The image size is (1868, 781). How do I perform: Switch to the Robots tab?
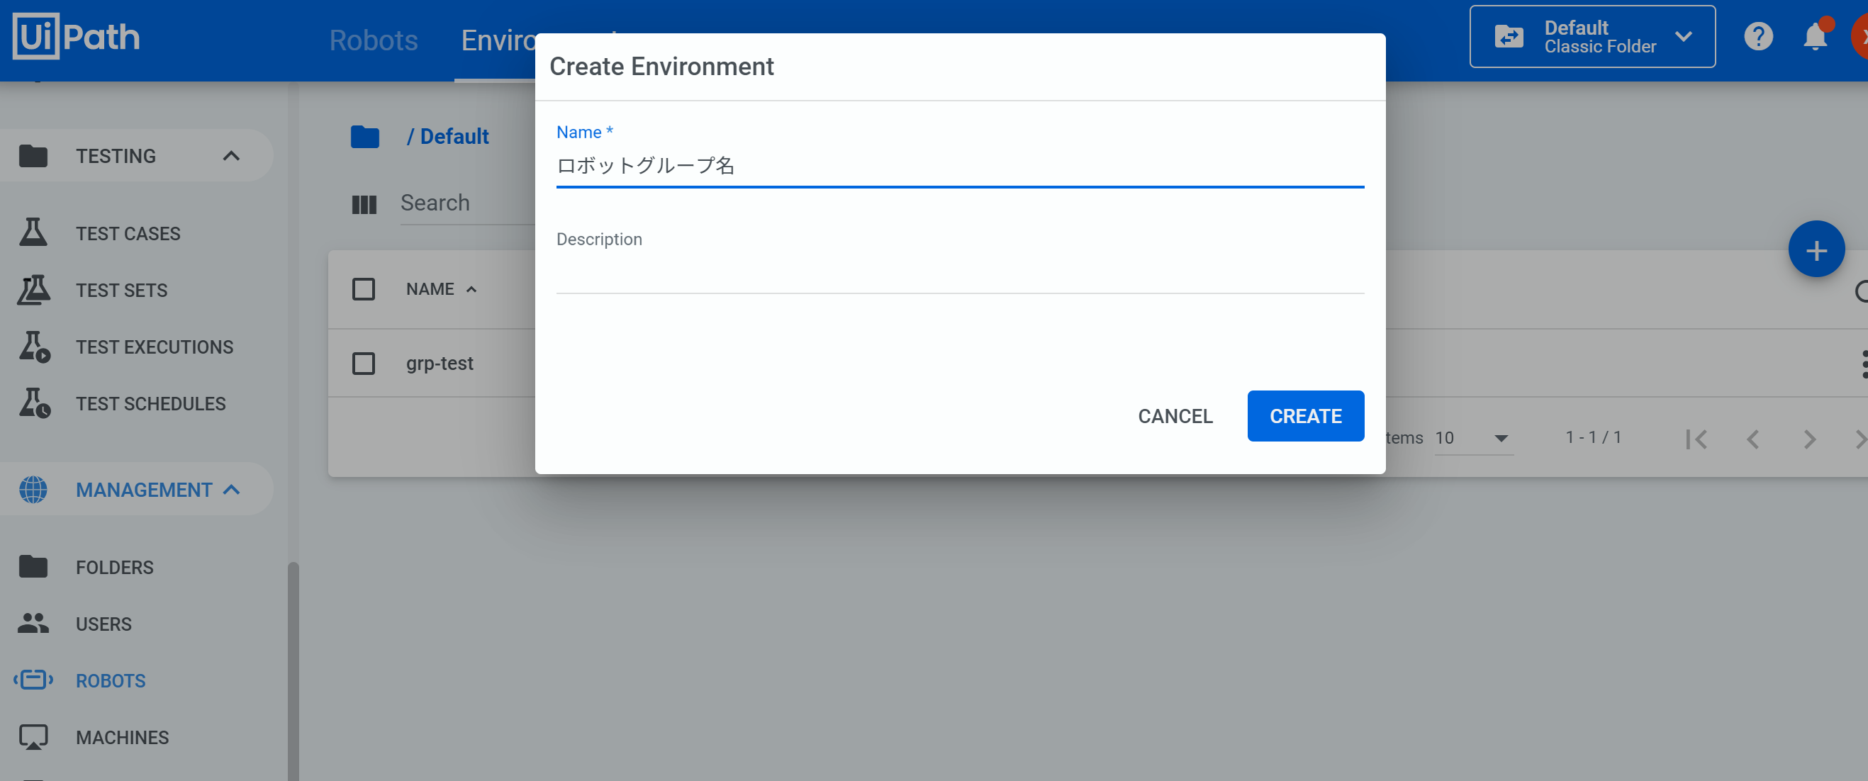pyautogui.click(x=374, y=40)
